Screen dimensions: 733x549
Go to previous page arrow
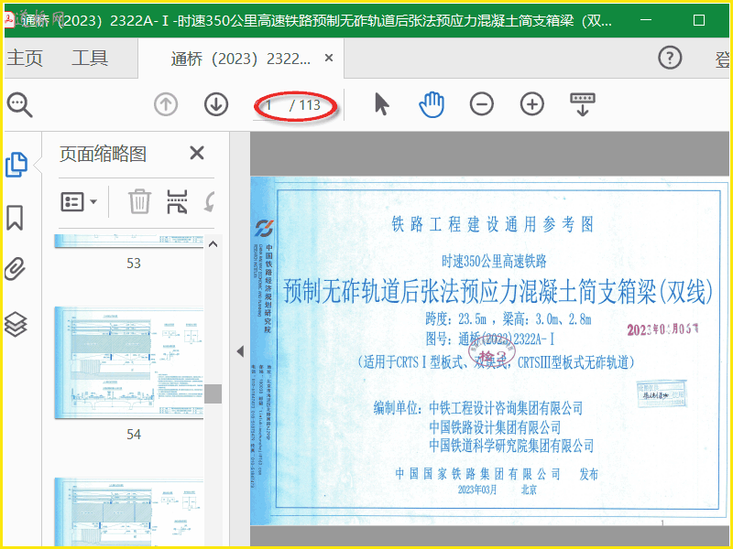click(x=166, y=104)
